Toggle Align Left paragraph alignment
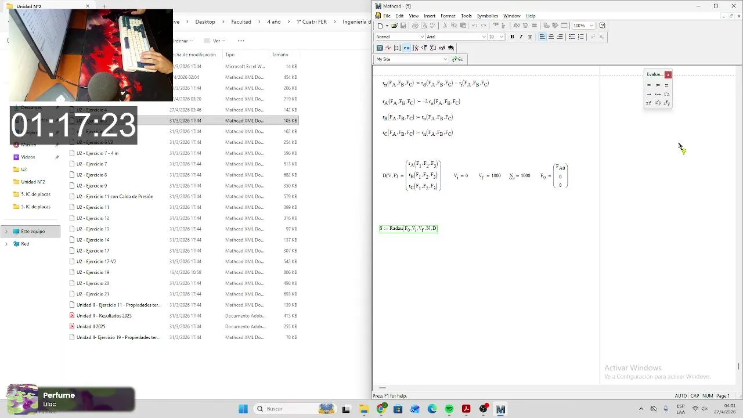This screenshot has width=743, height=418. (x=542, y=37)
